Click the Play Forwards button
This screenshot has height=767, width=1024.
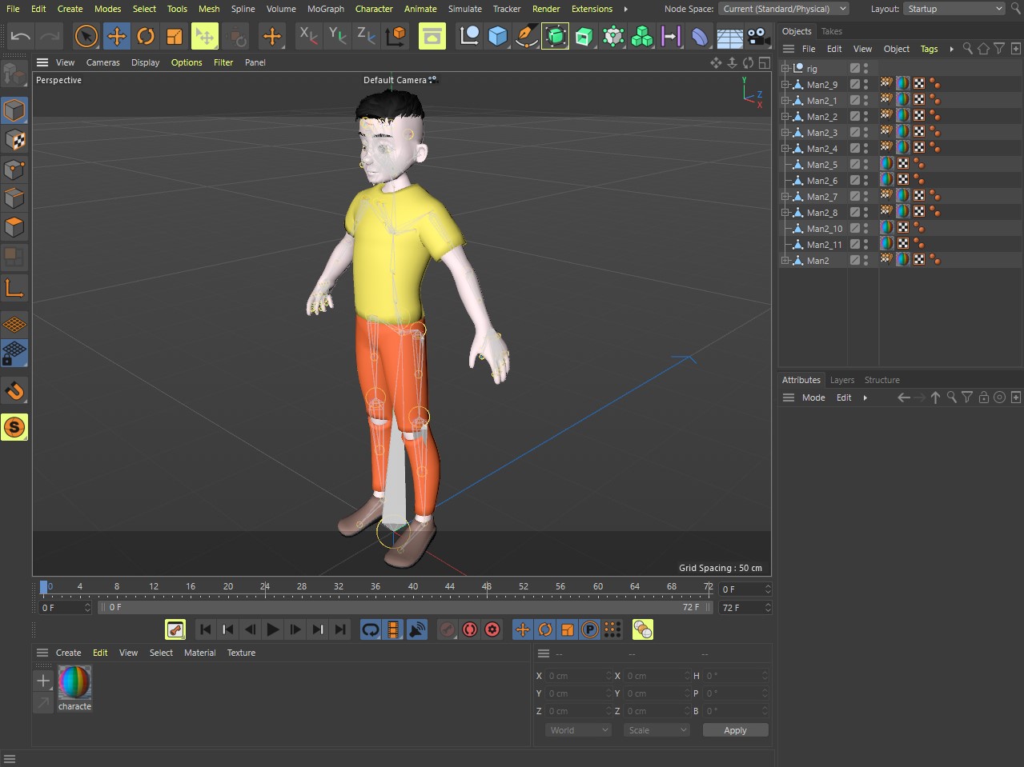click(272, 630)
